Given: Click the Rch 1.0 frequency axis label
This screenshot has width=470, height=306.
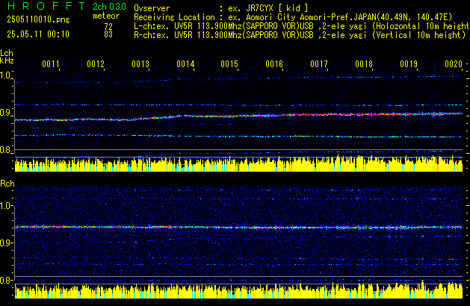Looking at the screenshot, I should click(x=5, y=206).
